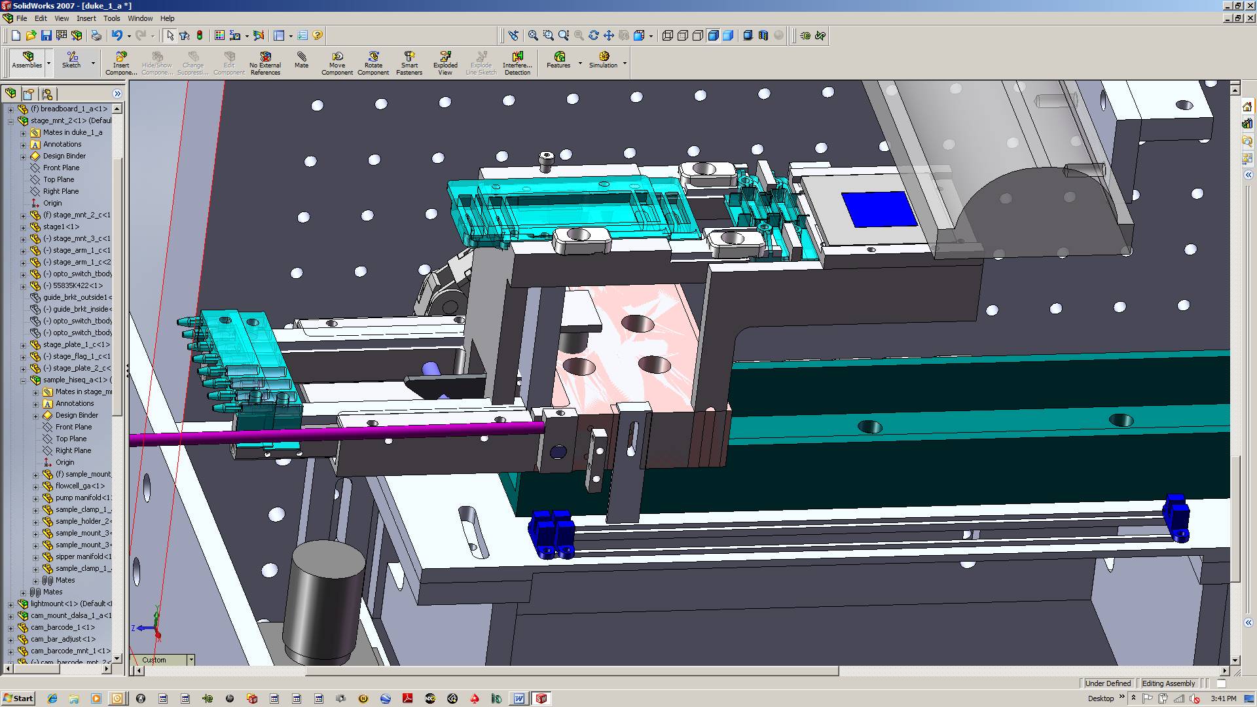Click the horizontal viewport scrollbar thumb

[572, 671]
